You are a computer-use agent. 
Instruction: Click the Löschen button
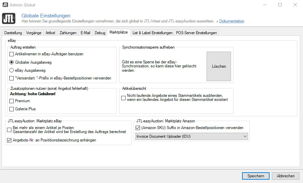coord(219,66)
